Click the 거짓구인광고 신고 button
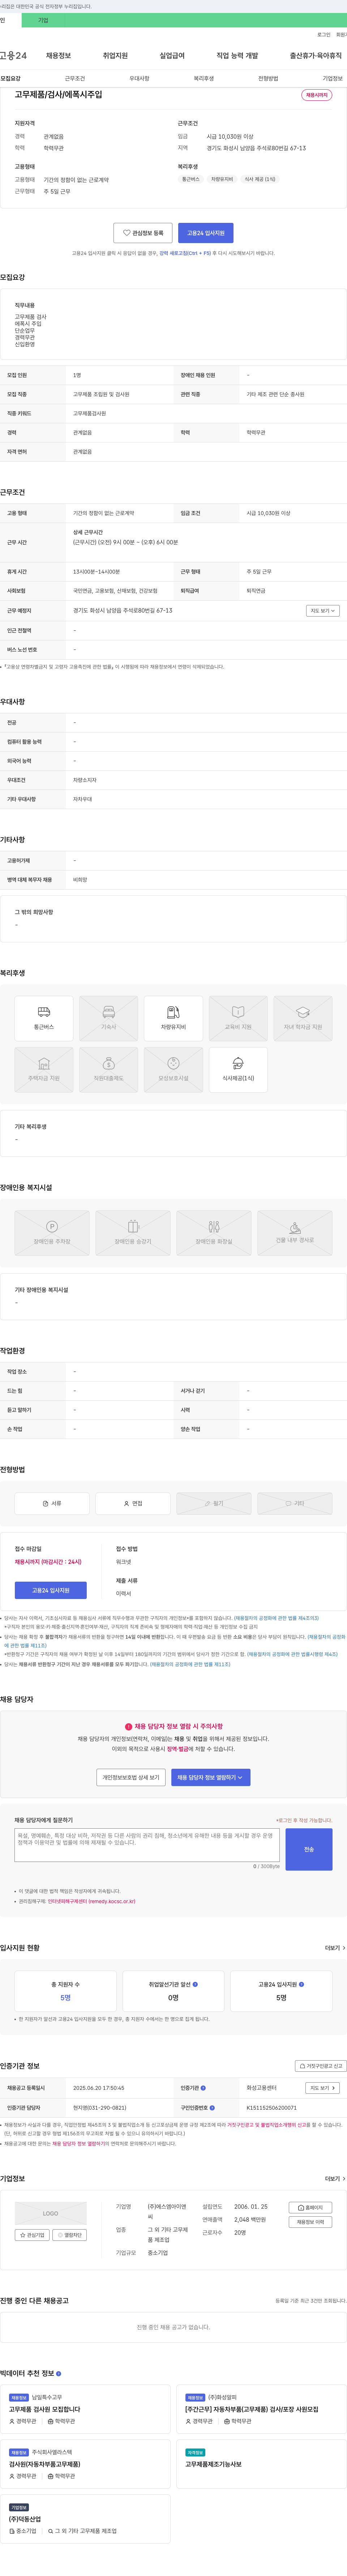 (x=321, y=2066)
